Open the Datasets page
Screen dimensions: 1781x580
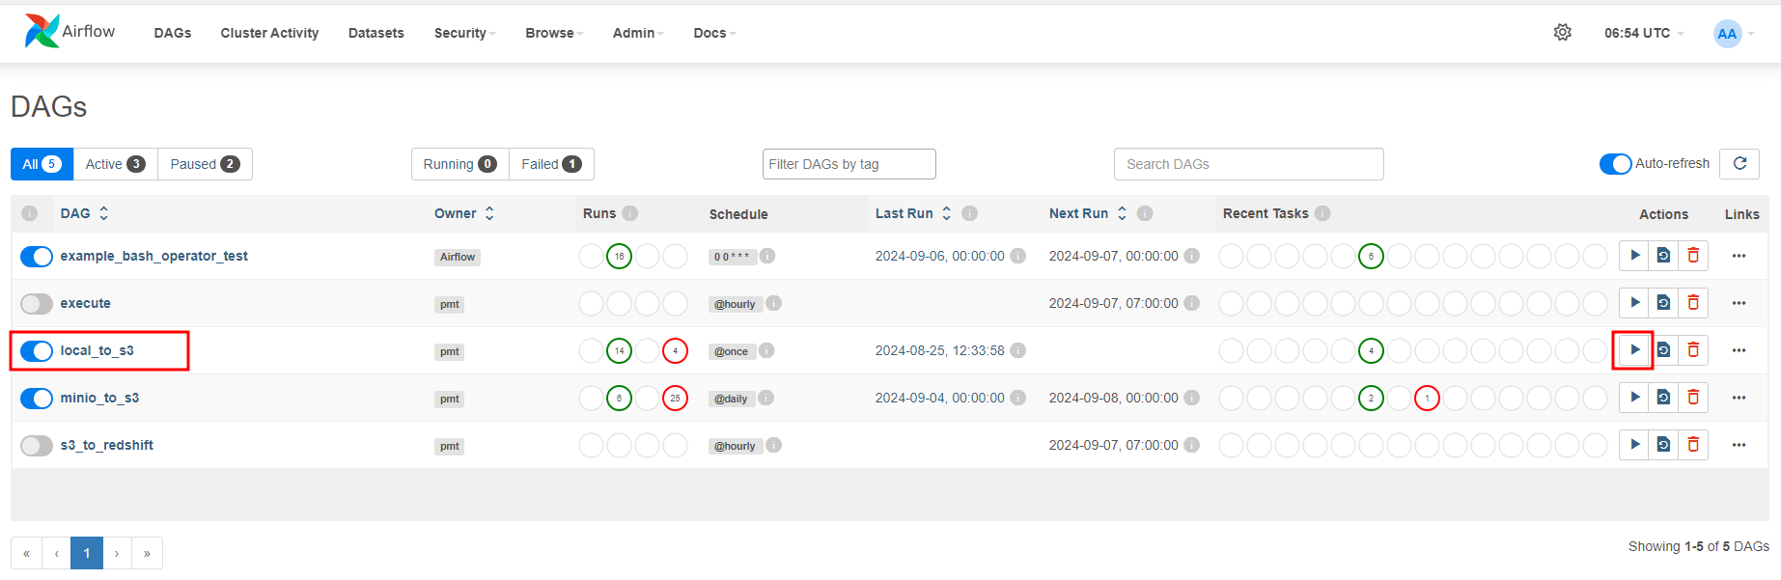376,33
